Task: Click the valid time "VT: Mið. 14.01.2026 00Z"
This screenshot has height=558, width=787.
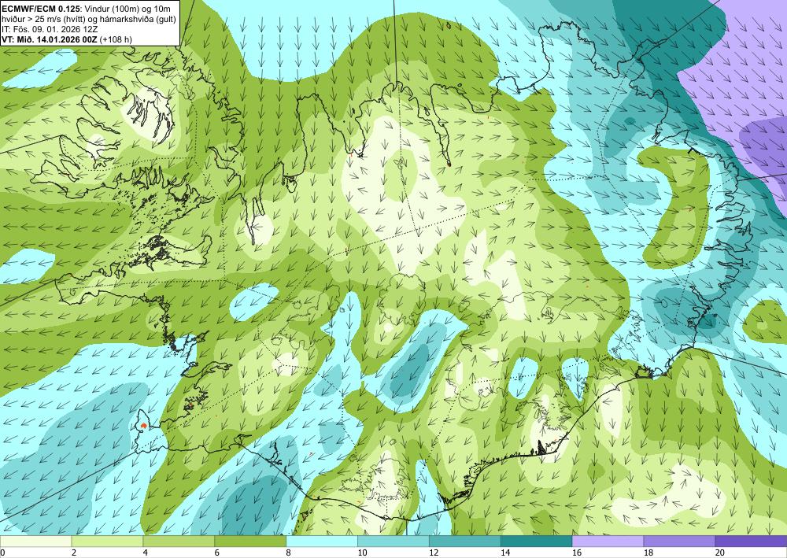Action: (50, 39)
